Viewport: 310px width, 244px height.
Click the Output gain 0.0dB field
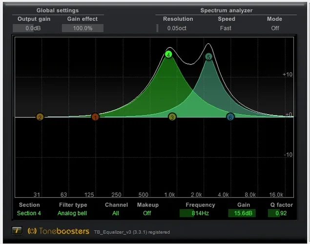pos(33,28)
